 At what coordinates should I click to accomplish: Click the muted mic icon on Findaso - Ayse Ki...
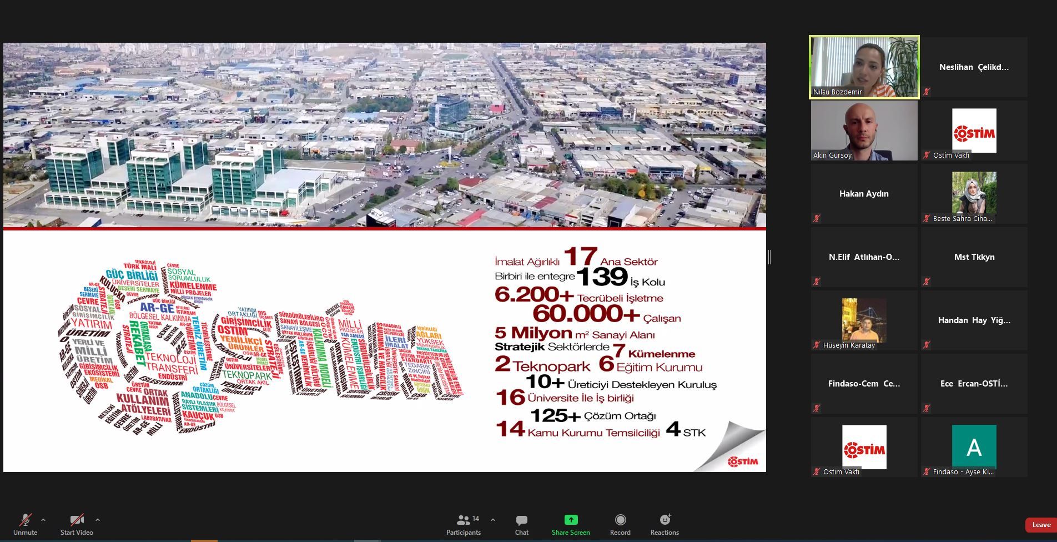[x=927, y=471]
